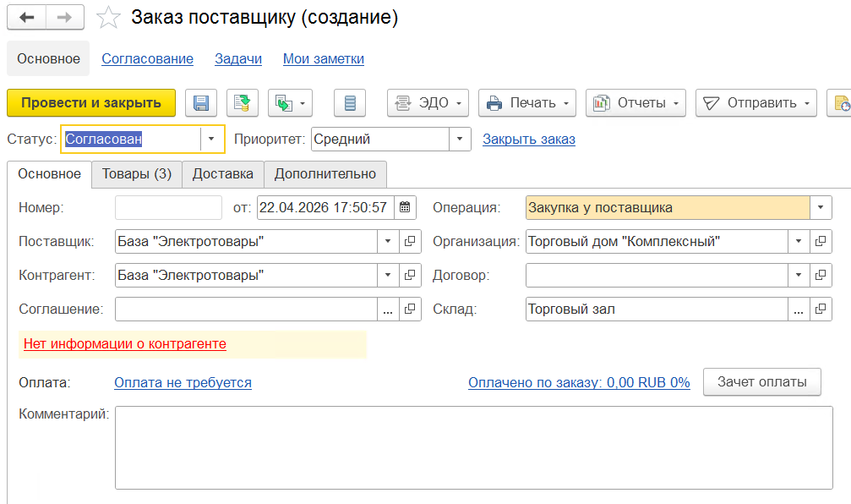Select the inner Основное tab
Viewport: 851px width, 504px height.
(49, 174)
